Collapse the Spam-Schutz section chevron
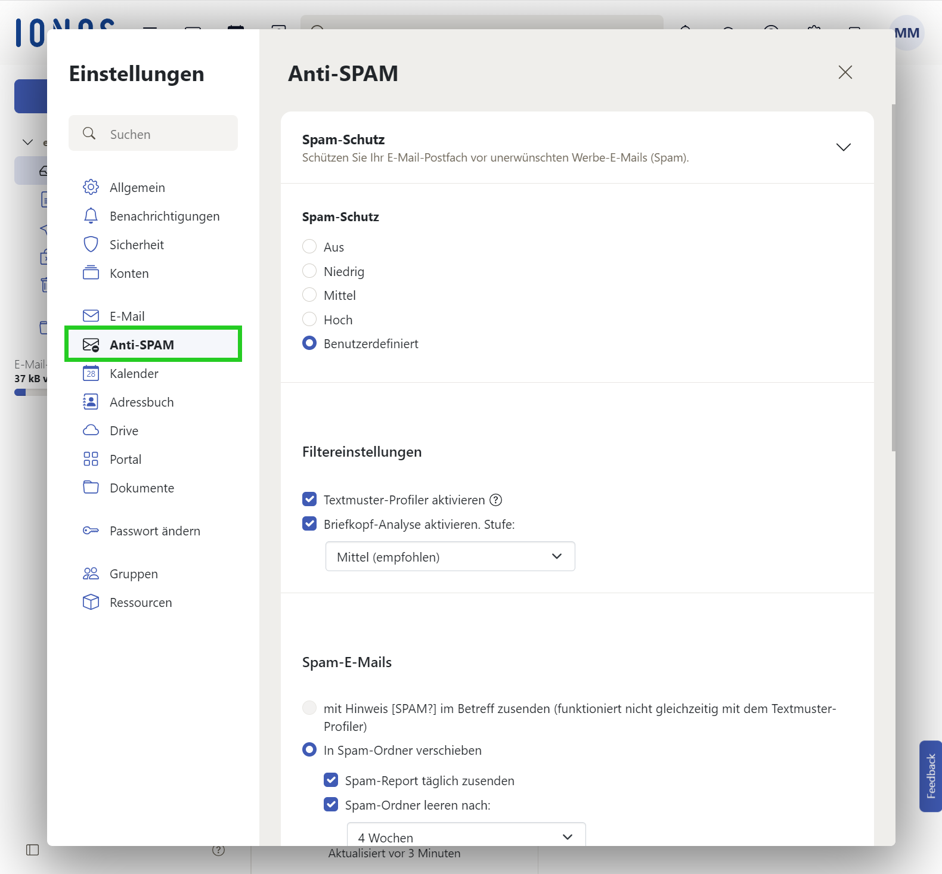The width and height of the screenshot is (942, 874). 843,147
